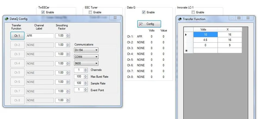The height and width of the screenshot is (119, 261).
Task: Click the Ch 6 NONE label field
Action: tap(40, 82)
